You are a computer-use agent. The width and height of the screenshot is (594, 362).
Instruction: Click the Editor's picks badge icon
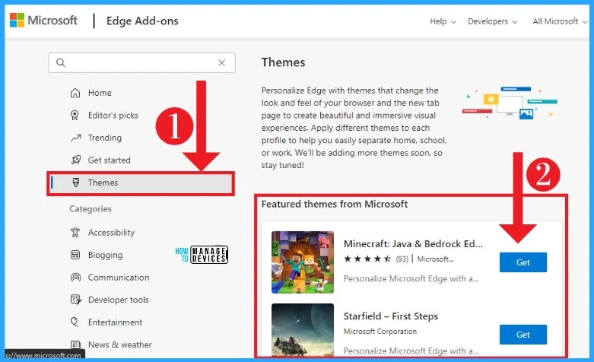75,115
